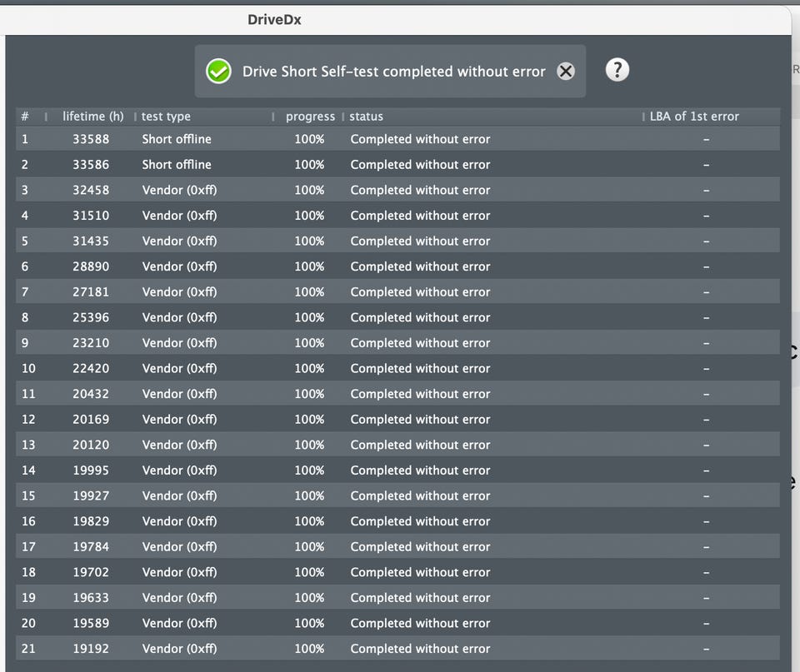Click 'Vendor (0xff)' in row 15
Image resolution: width=800 pixels, height=672 pixels.
[x=180, y=496]
